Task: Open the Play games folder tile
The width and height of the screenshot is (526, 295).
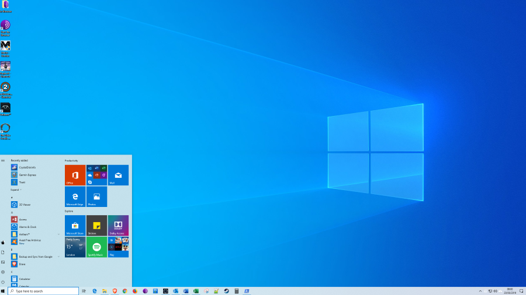Action: click(118, 247)
